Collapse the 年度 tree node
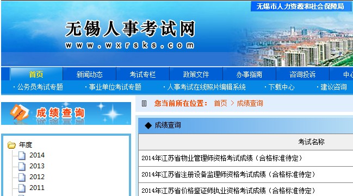353x196 pixels. pyautogui.click(x=26, y=145)
